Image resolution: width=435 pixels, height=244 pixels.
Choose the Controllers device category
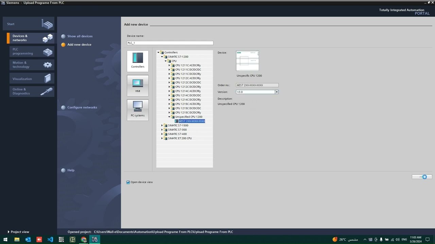(138, 61)
